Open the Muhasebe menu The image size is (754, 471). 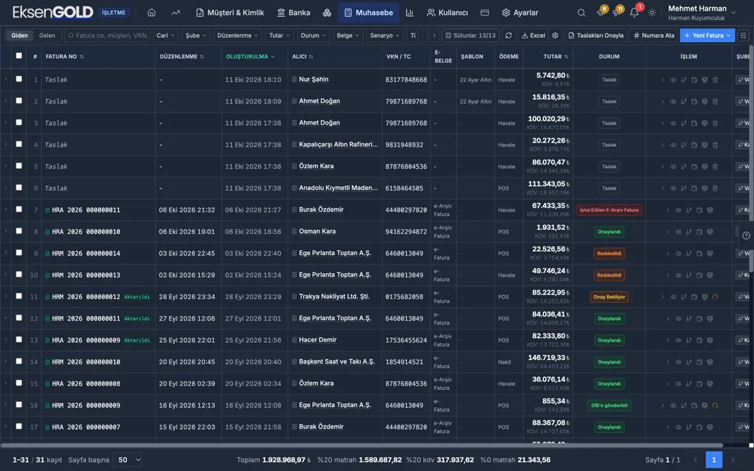pos(369,13)
